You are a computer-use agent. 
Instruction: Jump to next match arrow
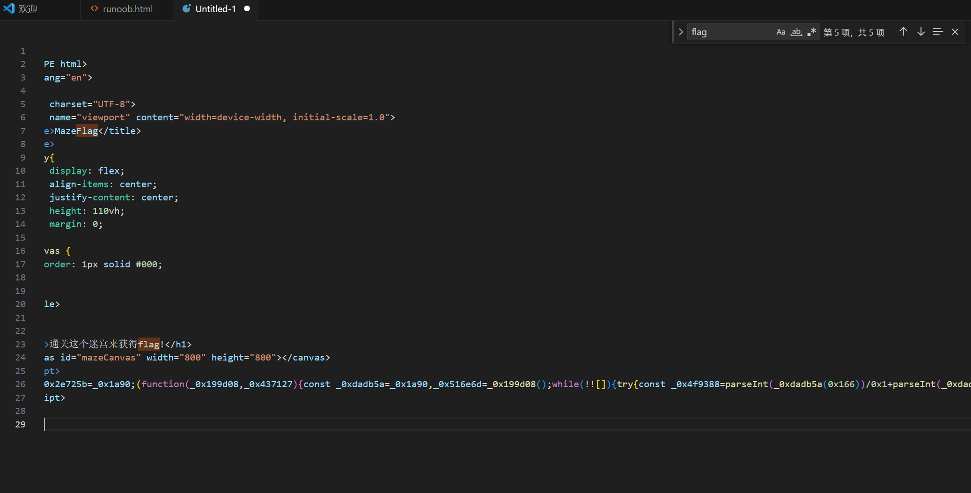(920, 32)
